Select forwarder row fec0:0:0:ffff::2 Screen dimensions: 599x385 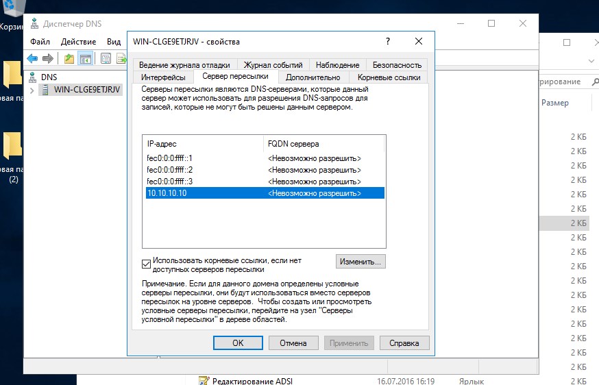tap(265, 170)
